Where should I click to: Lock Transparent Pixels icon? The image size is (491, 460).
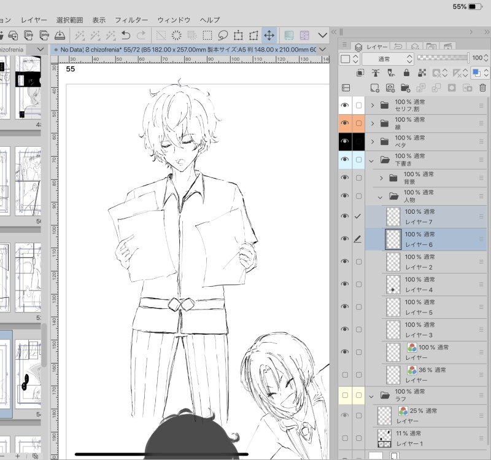pyautogui.click(x=422, y=73)
